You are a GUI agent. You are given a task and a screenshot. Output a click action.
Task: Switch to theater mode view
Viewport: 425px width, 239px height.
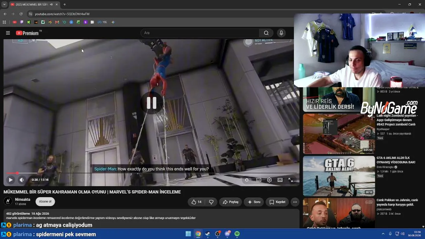280,180
